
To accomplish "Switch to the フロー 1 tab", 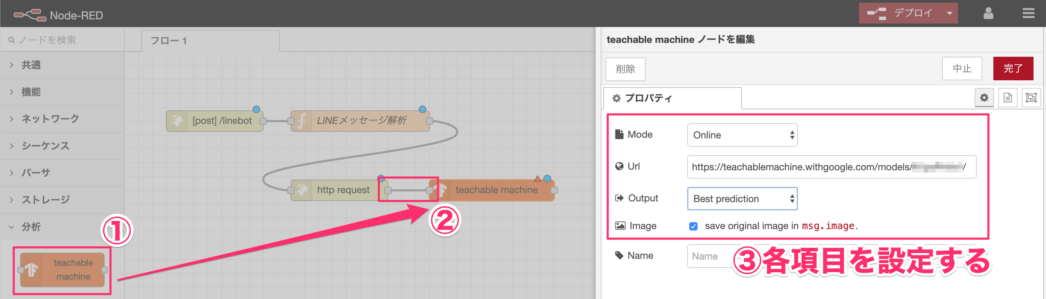I will pyautogui.click(x=210, y=41).
